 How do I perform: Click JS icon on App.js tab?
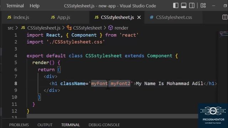(x=53, y=17)
